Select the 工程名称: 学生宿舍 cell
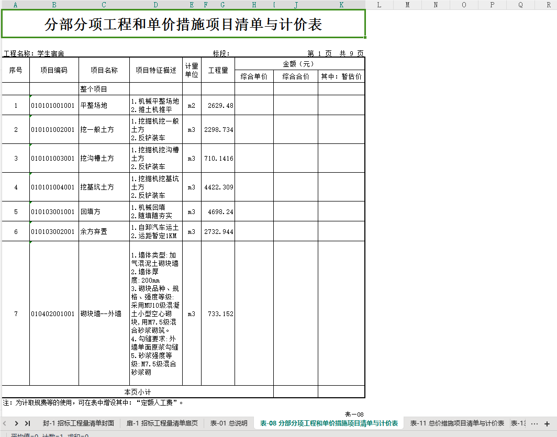Viewport: 557px width, 437px height. point(34,53)
